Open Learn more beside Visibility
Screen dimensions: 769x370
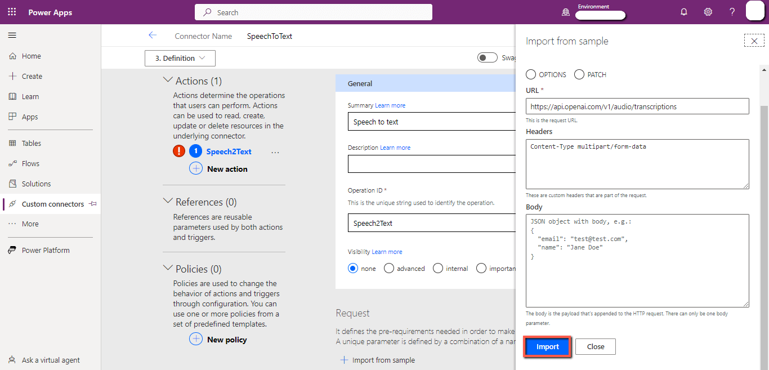(x=387, y=252)
